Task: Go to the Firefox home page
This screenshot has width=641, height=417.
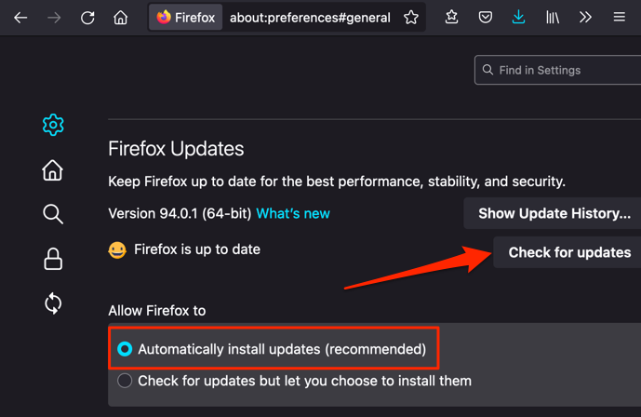Action: [x=121, y=18]
